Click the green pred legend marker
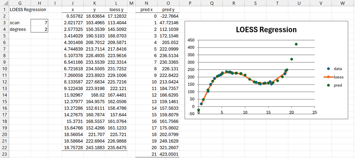Viewport: 355px width, 158px height. [x=329, y=85]
